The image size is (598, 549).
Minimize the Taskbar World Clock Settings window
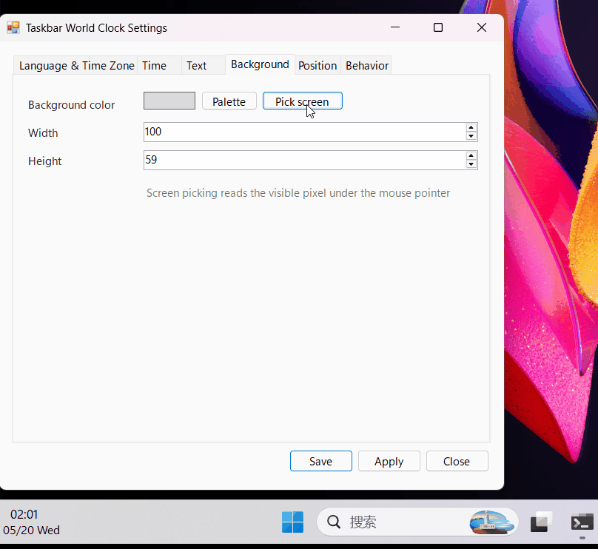click(x=395, y=27)
